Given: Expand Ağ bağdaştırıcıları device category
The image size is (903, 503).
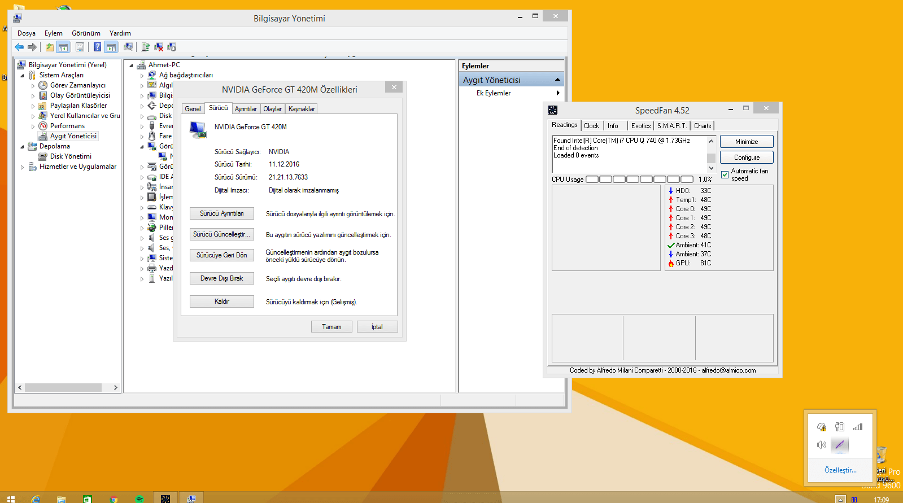Looking at the screenshot, I should pos(142,76).
